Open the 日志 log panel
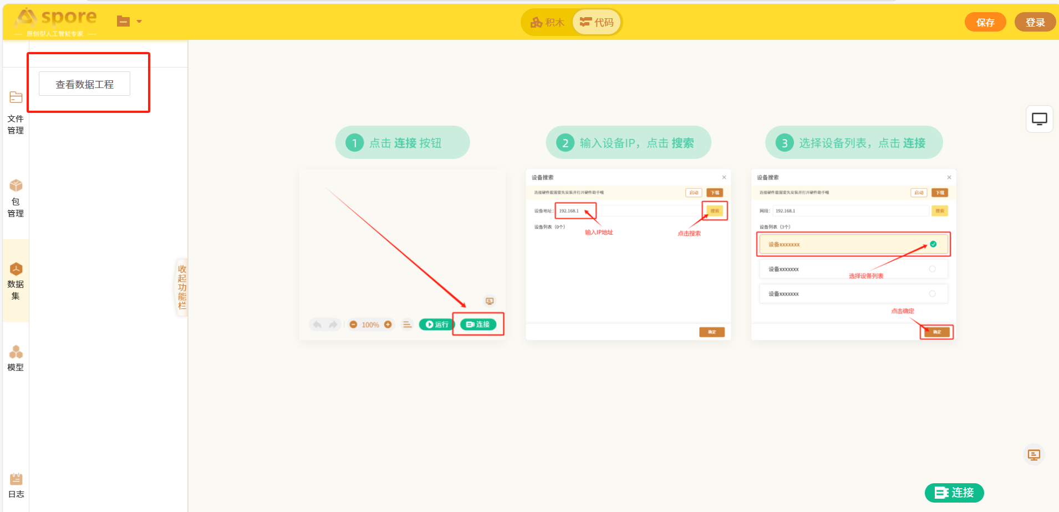Image resolution: width=1059 pixels, height=512 pixels. click(x=16, y=485)
